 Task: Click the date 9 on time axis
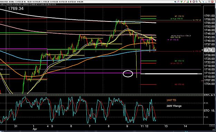click(127, 126)
